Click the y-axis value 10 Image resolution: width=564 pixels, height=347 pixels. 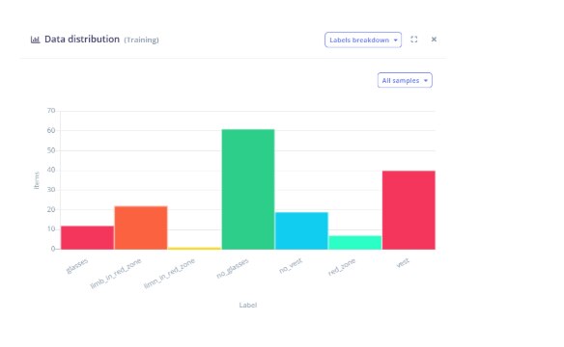coord(51,229)
